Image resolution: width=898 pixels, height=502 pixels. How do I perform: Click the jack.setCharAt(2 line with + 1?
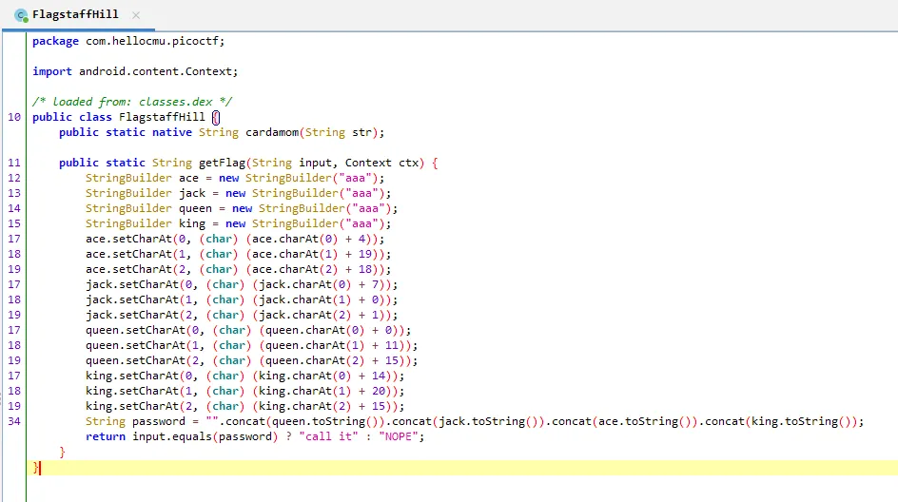[x=241, y=315]
